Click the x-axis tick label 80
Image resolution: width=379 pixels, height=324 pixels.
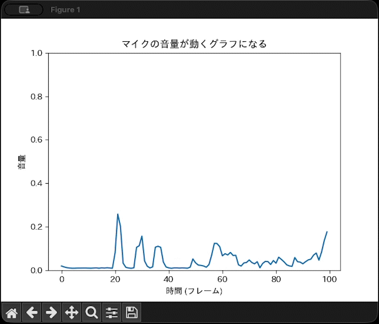coord(276,279)
